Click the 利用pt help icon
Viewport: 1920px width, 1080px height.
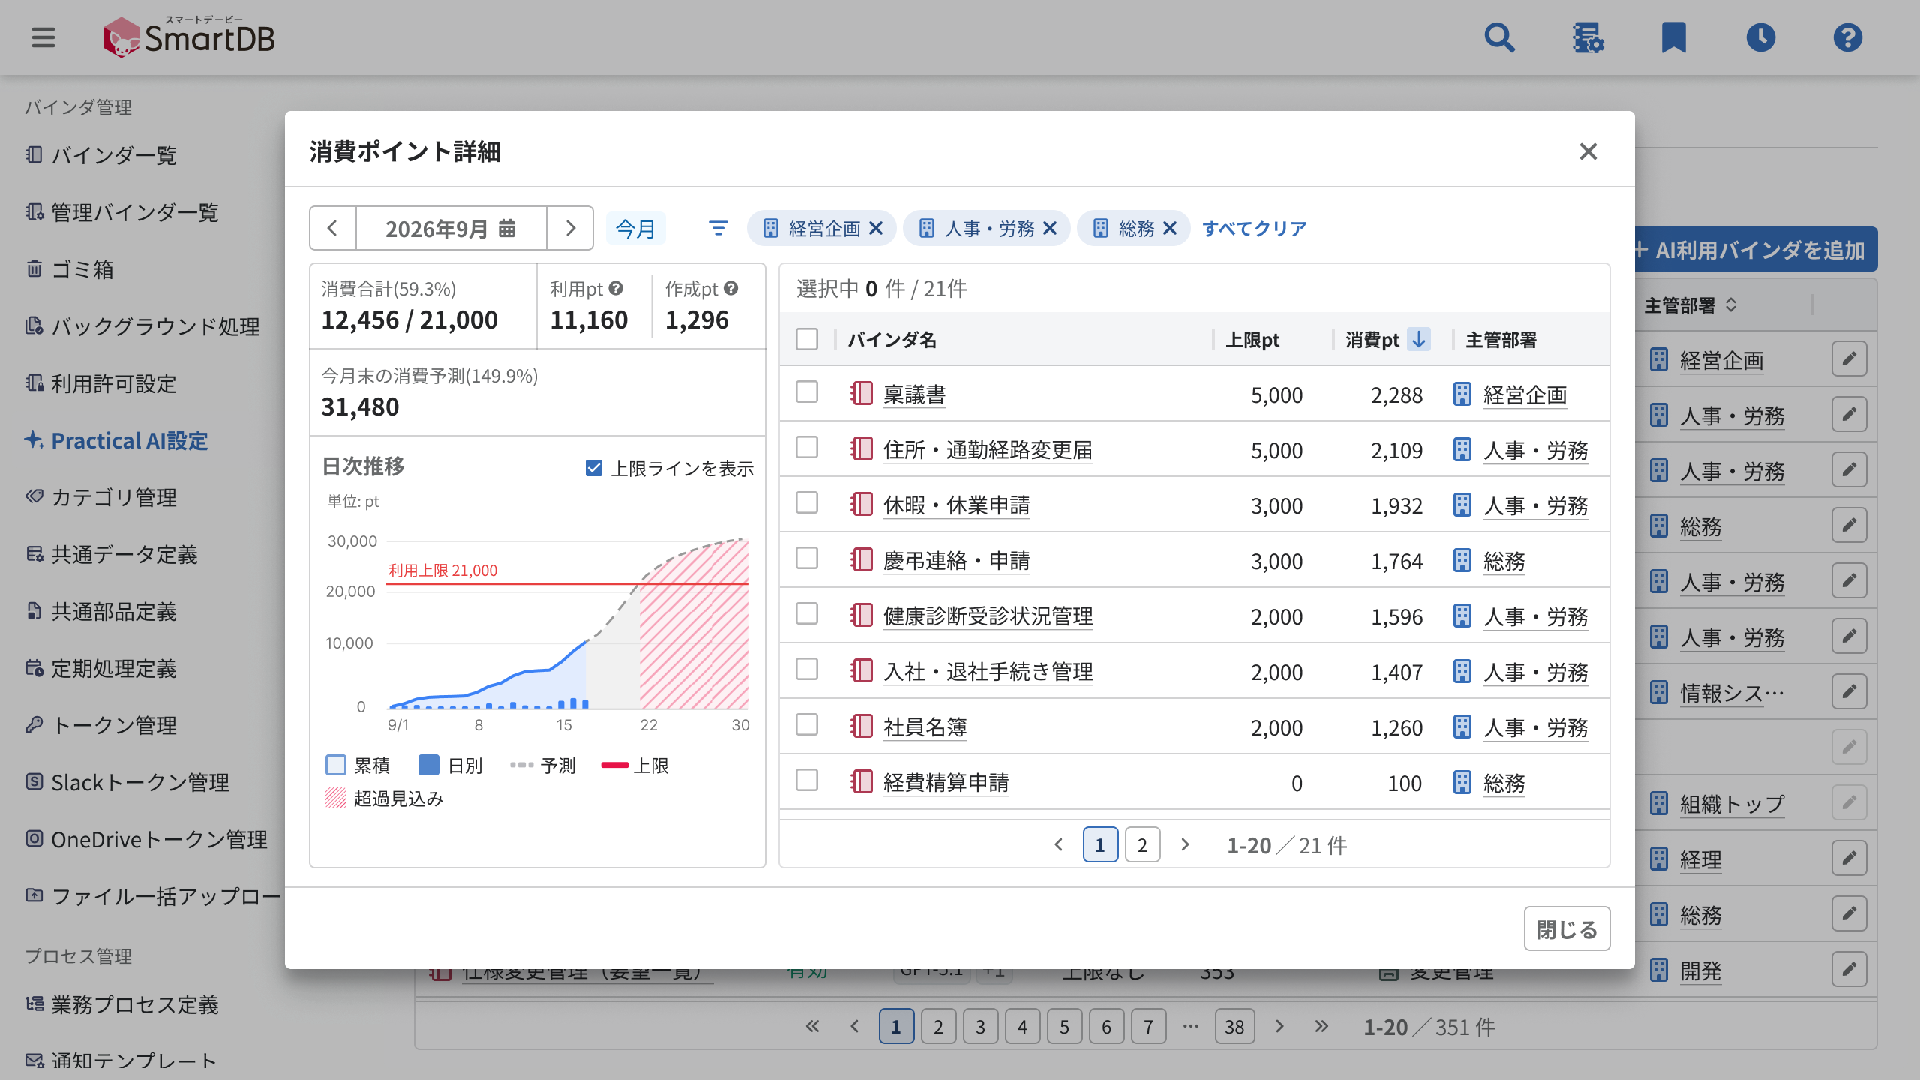point(616,288)
